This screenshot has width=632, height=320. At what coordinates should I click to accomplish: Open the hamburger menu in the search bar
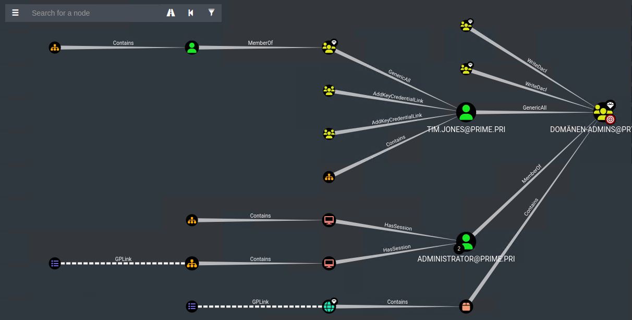pyautogui.click(x=15, y=13)
